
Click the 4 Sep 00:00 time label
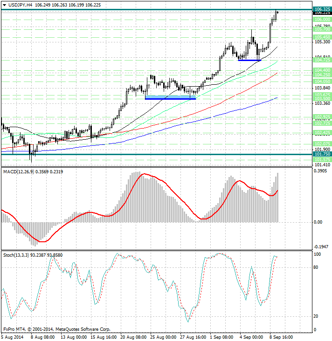click(x=252, y=337)
